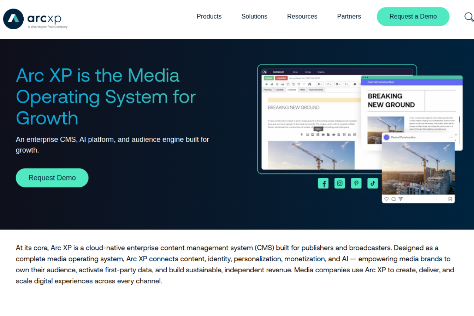Viewport: 474px width, 316px height.
Task: Open the Solutions navigation menu
Action: (254, 17)
